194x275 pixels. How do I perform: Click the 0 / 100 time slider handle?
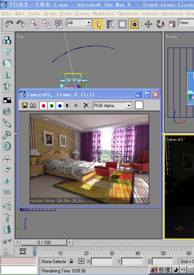44,242
